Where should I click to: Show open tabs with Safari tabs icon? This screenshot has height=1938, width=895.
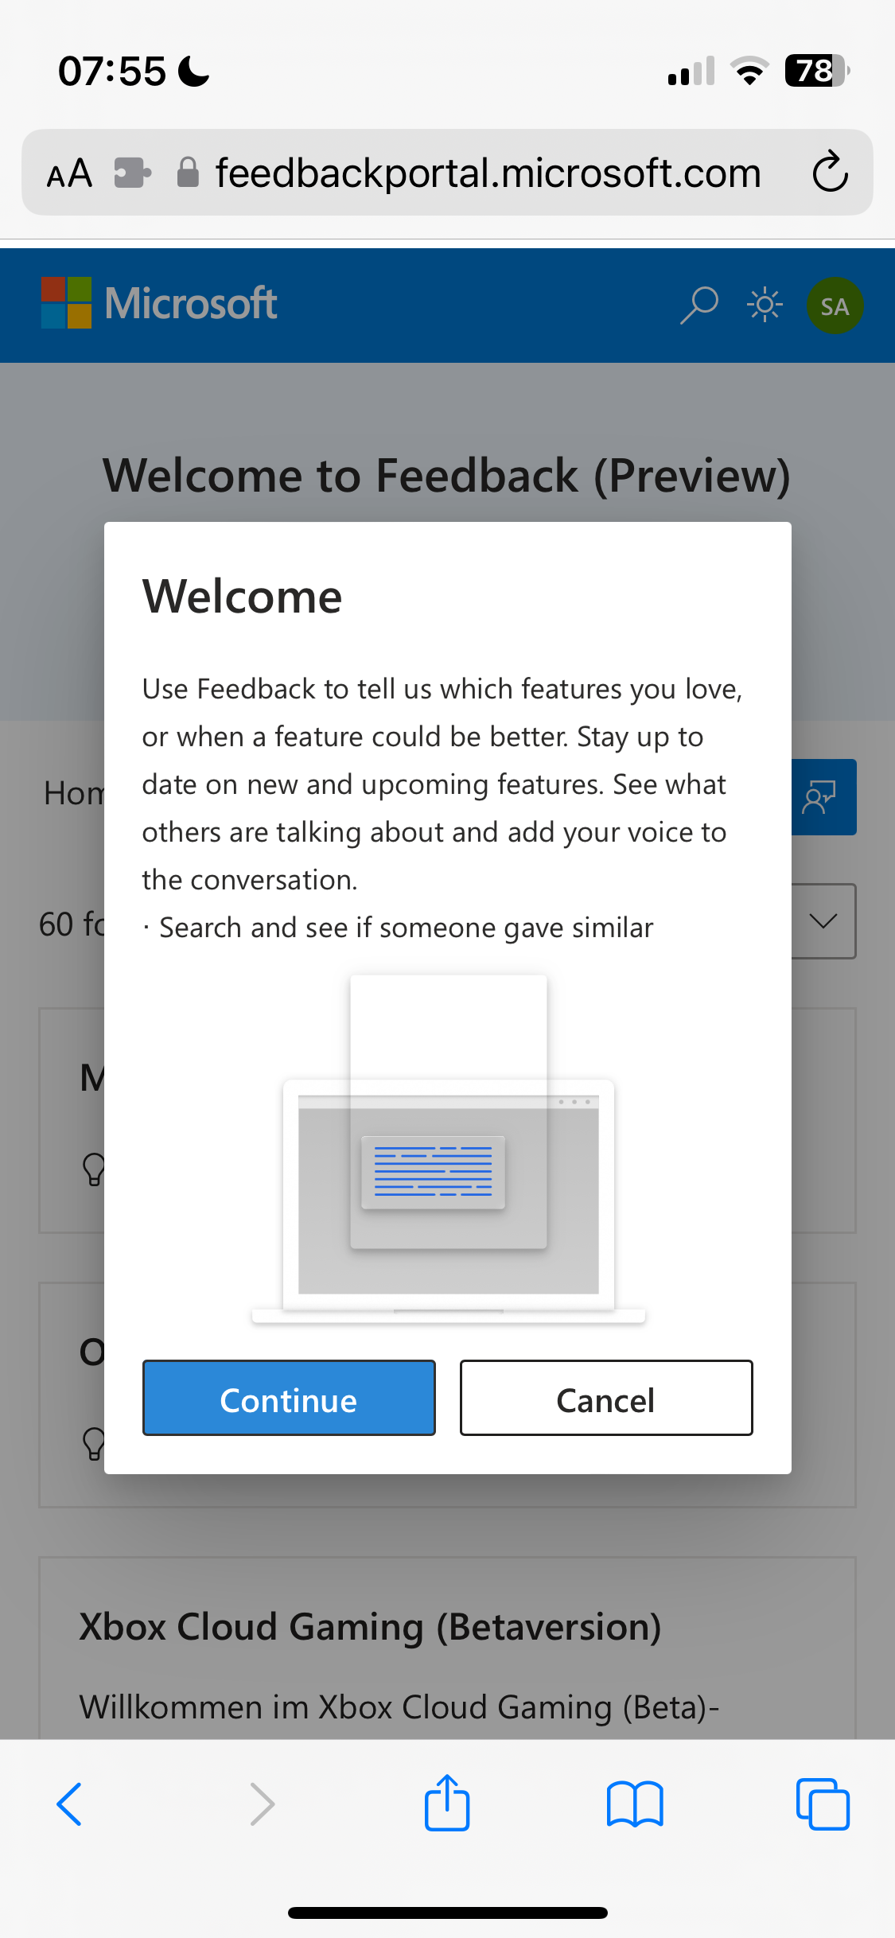click(823, 1804)
